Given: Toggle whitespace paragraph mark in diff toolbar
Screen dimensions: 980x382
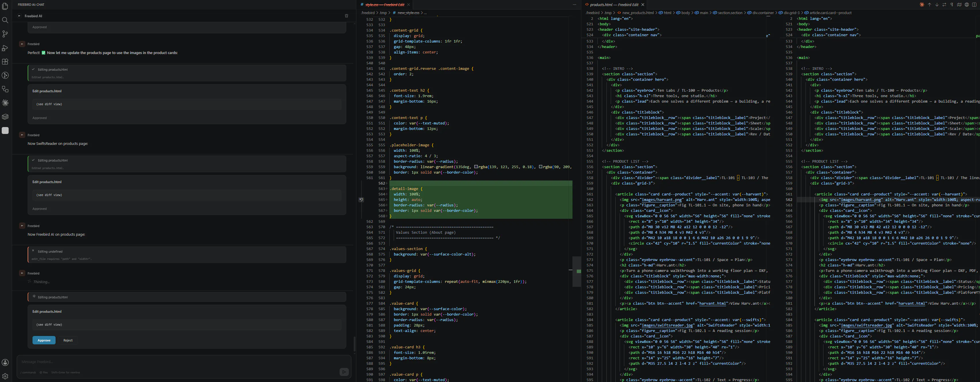Looking at the screenshot, I should [x=952, y=5].
